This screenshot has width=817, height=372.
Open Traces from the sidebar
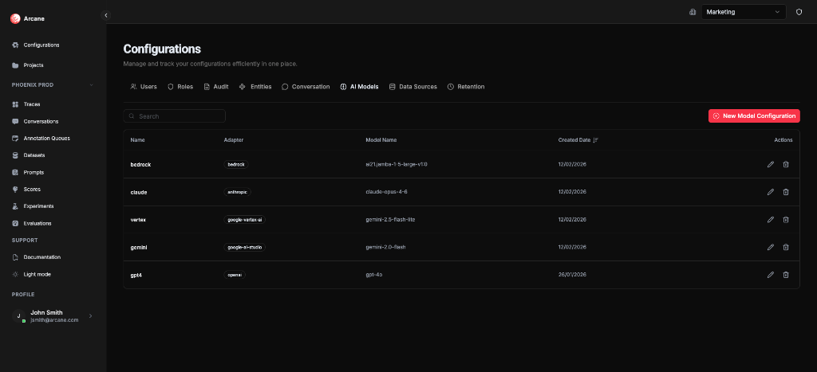point(32,104)
